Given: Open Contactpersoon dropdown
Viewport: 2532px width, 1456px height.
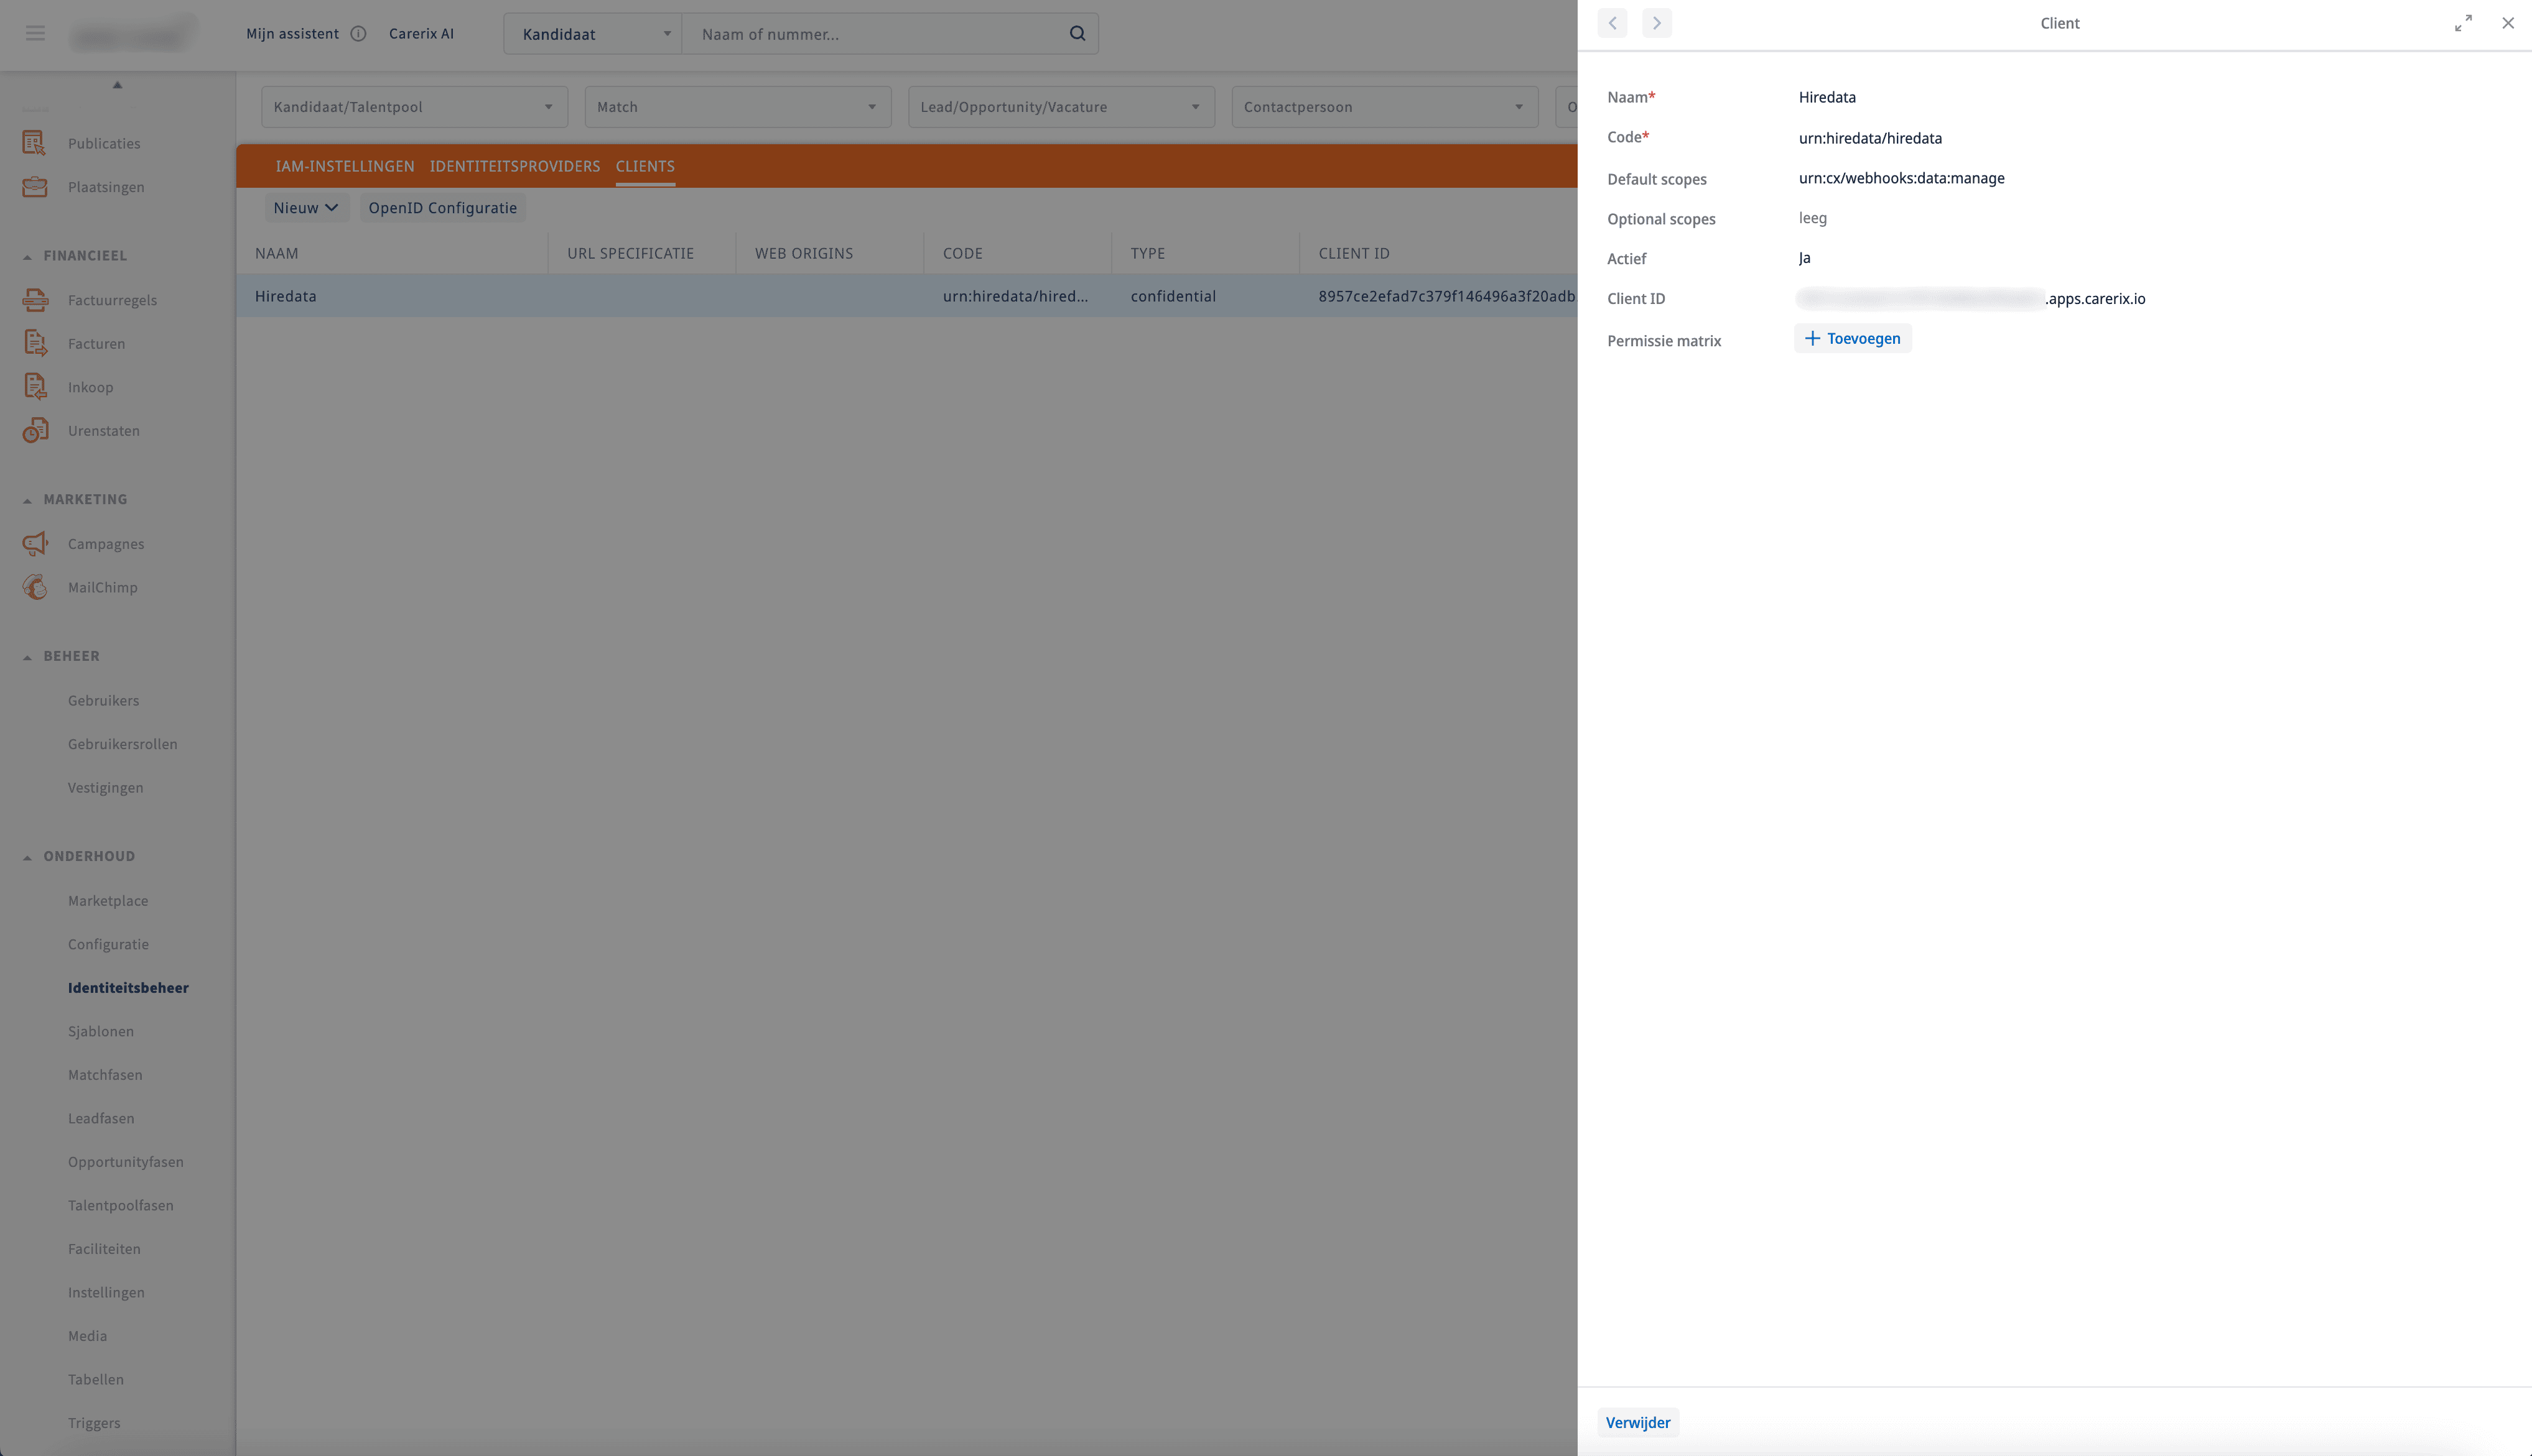Looking at the screenshot, I should coord(1385,107).
